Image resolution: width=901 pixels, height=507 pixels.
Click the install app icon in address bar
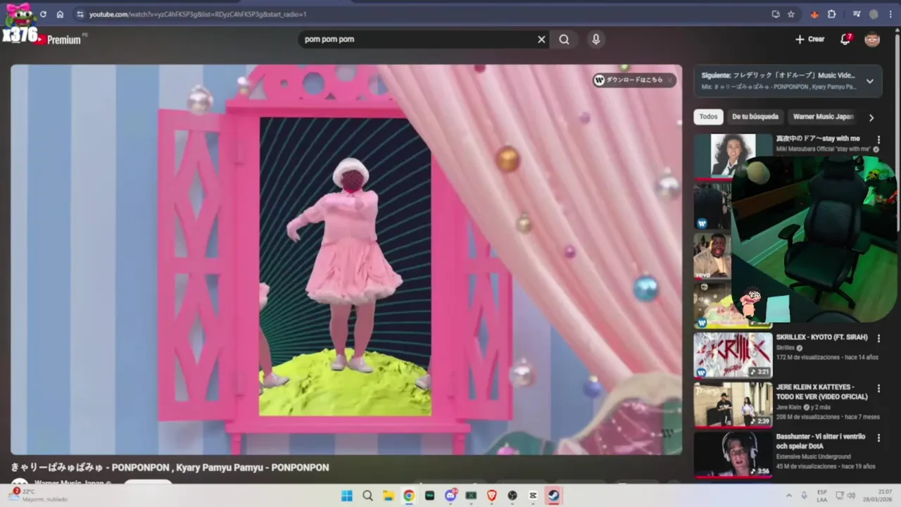coord(776,14)
